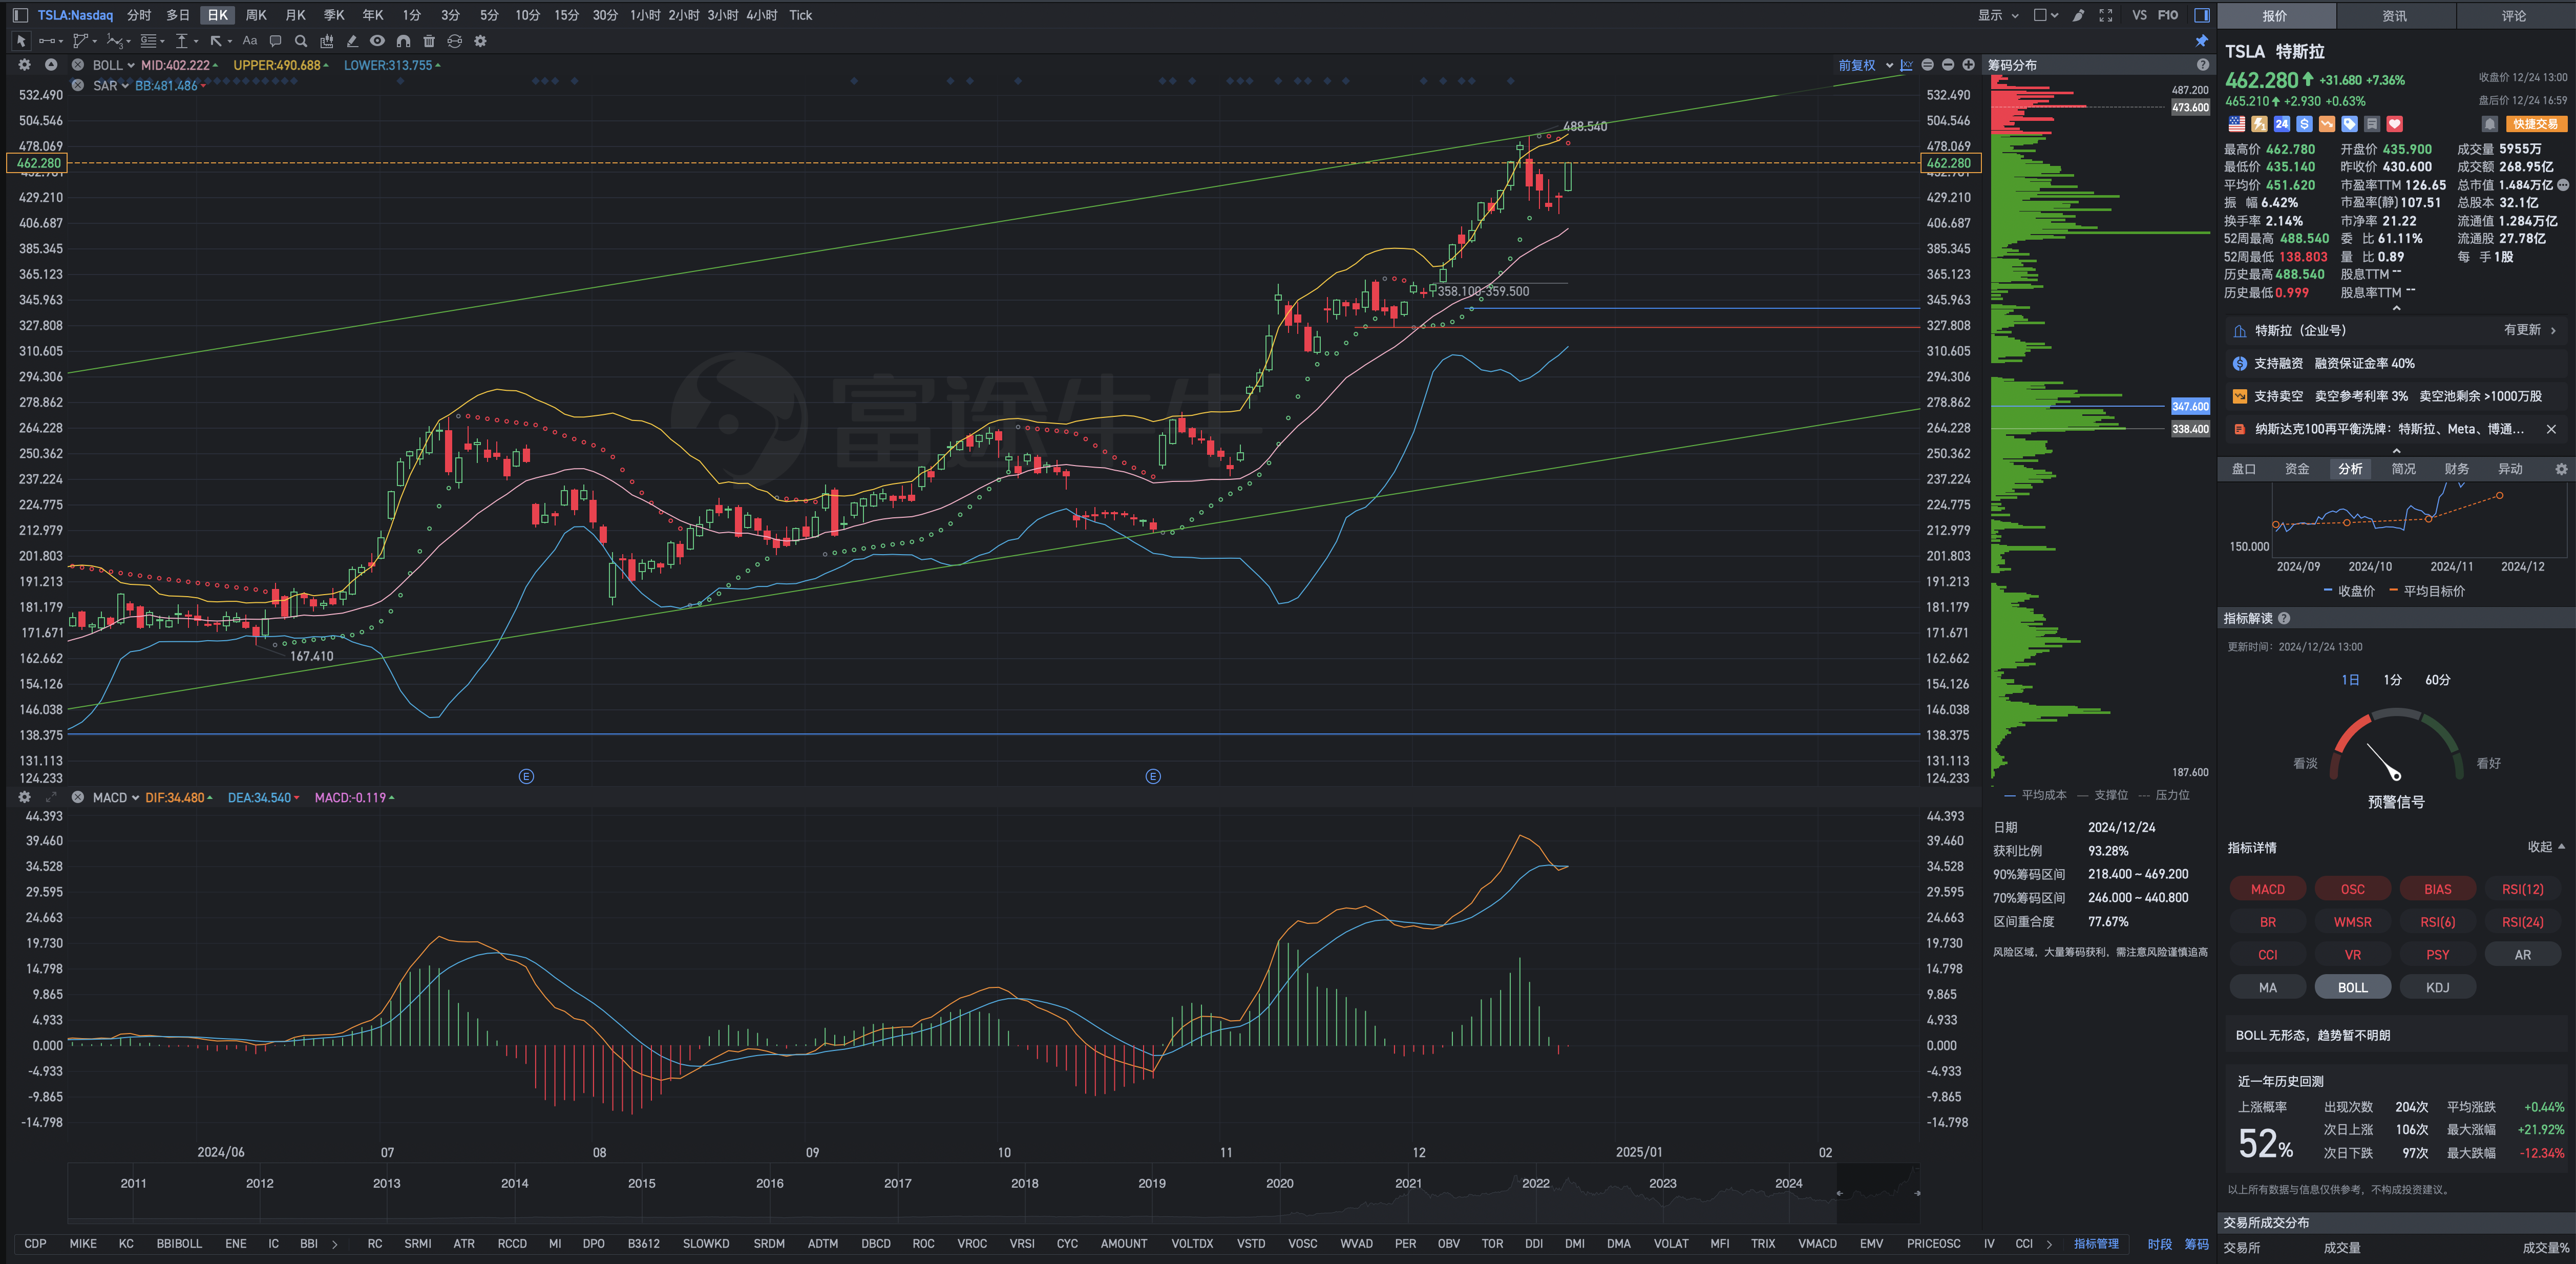Image resolution: width=2576 pixels, height=1264 pixels.
Task: Toggle the right side panel
Action: pos(2201,15)
